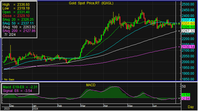This screenshot has height=111, width=198.
Task: Select the Day timeframe label
Action: (x=191, y=107)
